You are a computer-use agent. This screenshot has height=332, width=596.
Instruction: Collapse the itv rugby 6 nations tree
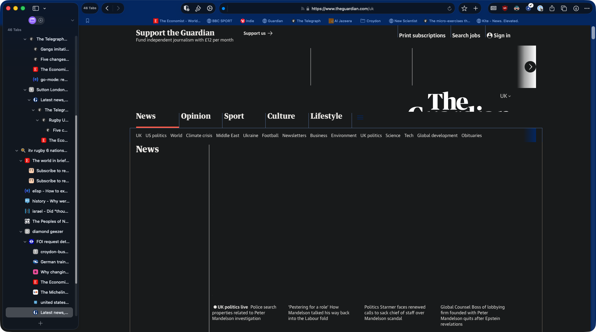(x=17, y=150)
